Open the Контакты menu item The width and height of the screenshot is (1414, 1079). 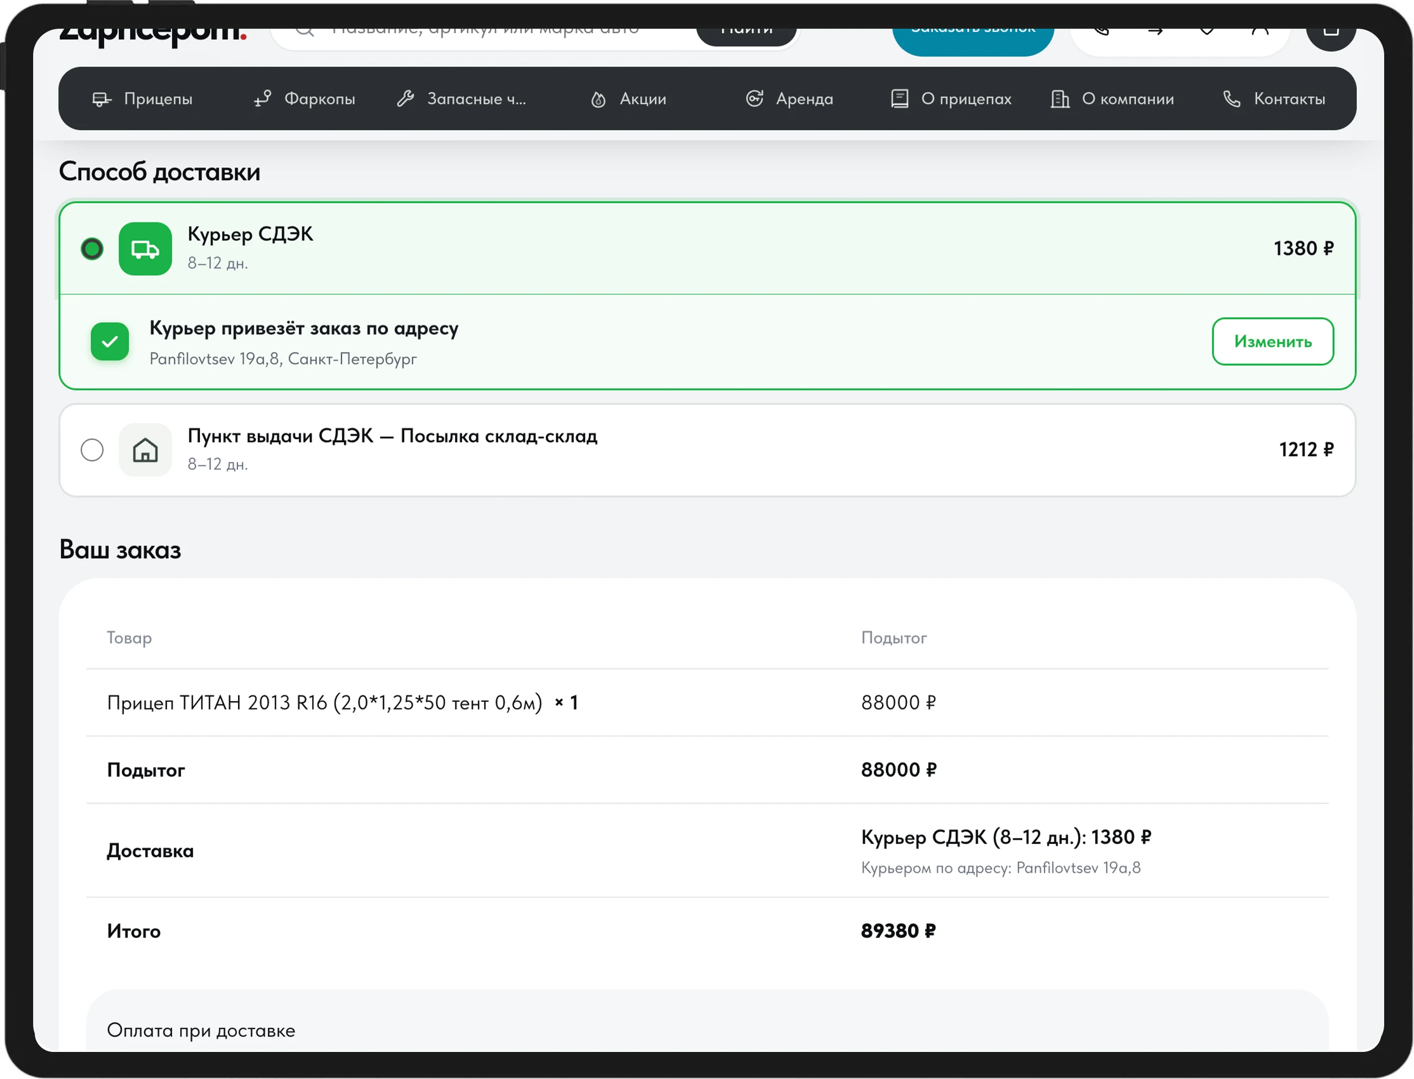(x=1274, y=99)
